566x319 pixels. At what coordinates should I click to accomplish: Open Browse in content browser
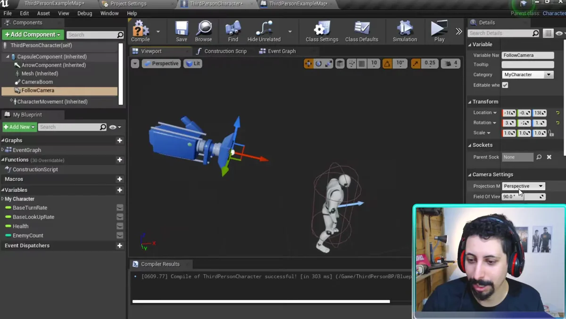pos(203,31)
